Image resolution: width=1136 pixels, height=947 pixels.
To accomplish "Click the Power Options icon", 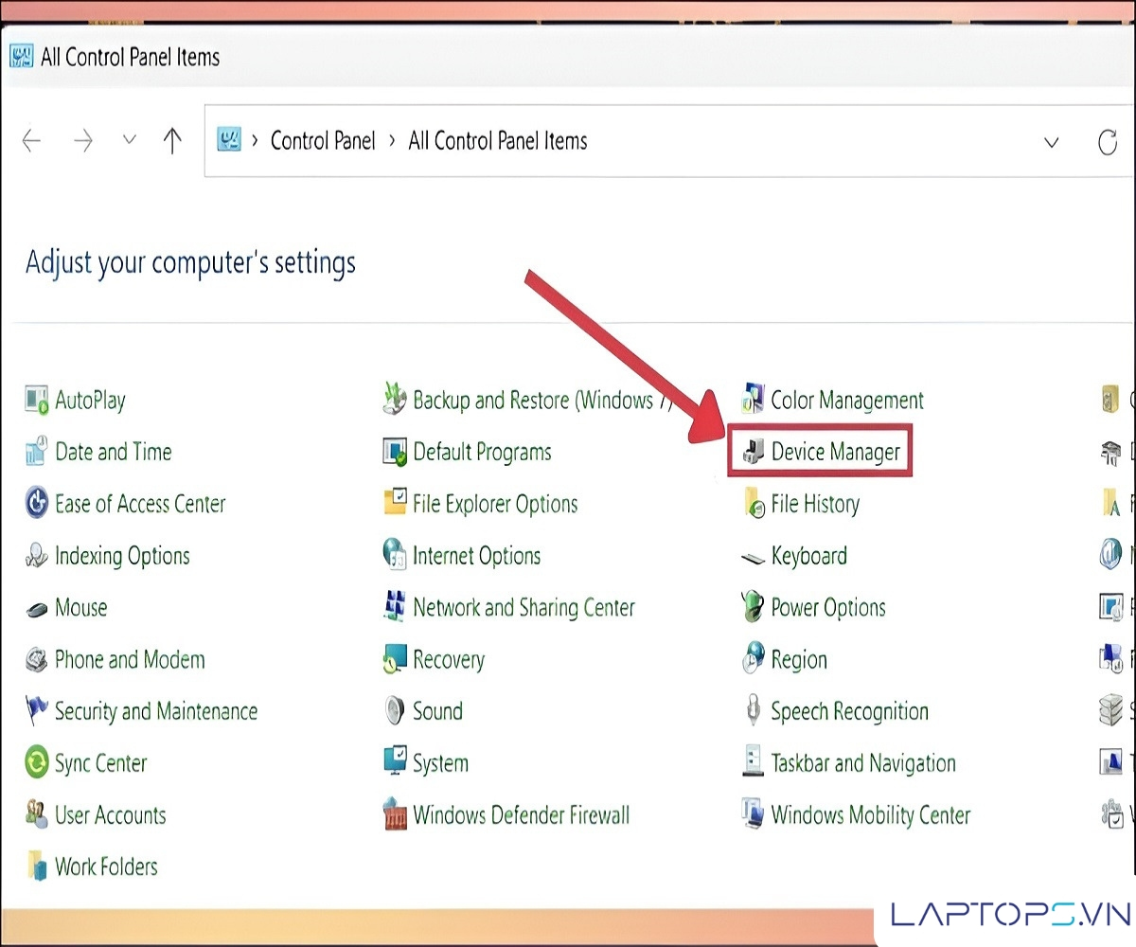I will 753,607.
